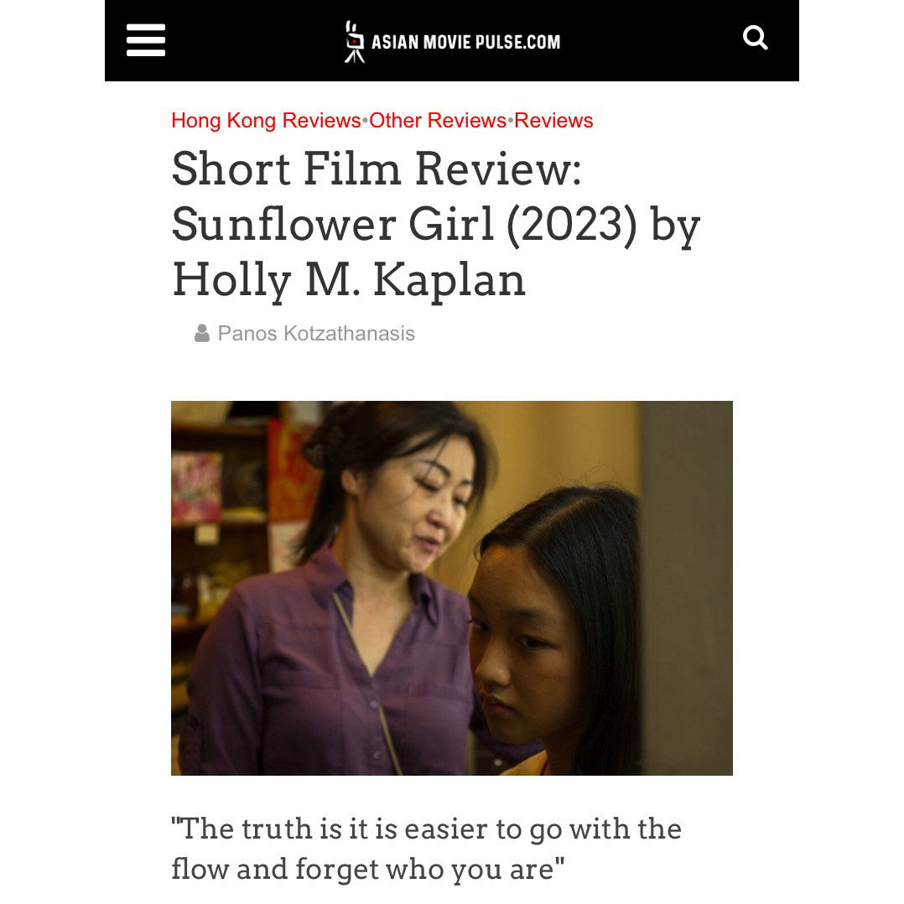Open the Sunflower Girl featured image
The width and height of the screenshot is (904, 904).
[x=452, y=588]
